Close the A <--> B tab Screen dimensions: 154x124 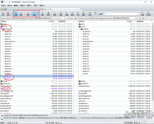click(x=80, y=9)
